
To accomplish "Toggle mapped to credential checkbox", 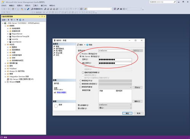I will tap(80, 87).
